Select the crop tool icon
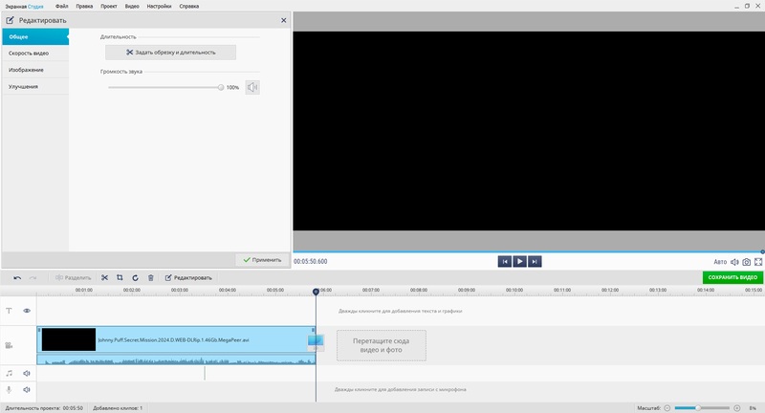 (x=120, y=277)
